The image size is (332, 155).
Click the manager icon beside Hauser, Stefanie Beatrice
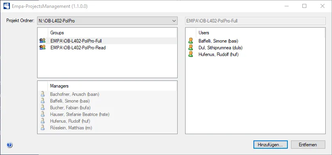click(x=43, y=114)
